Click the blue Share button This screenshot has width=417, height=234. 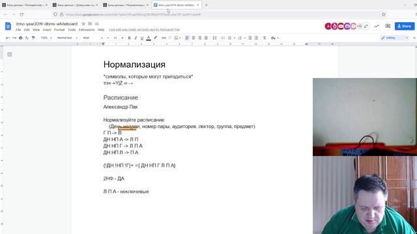coord(405,26)
